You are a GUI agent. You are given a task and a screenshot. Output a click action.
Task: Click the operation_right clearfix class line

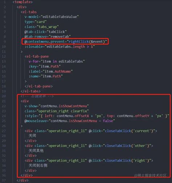[57, 111]
